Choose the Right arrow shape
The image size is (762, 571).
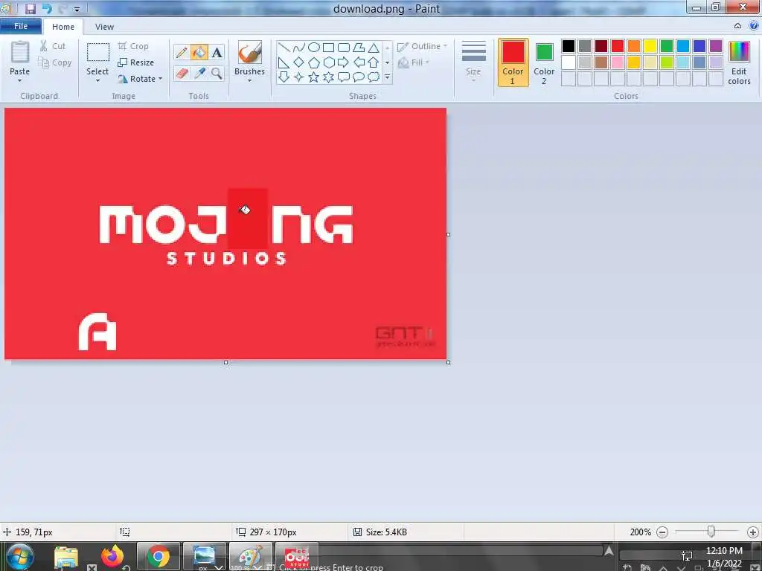click(x=344, y=62)
